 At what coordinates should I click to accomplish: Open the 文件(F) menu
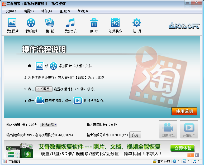11,11
